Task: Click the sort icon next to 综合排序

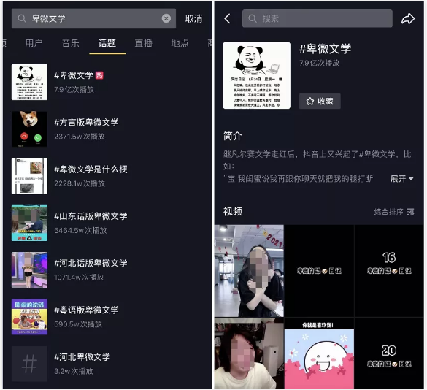Action: [x=410, y=212]
